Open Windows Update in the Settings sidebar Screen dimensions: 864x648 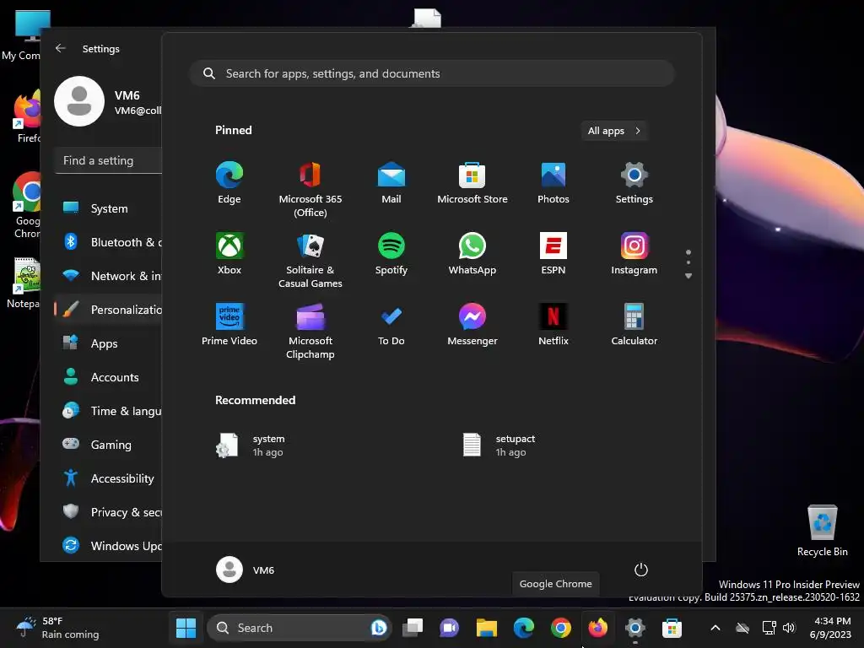click(109, 546)
